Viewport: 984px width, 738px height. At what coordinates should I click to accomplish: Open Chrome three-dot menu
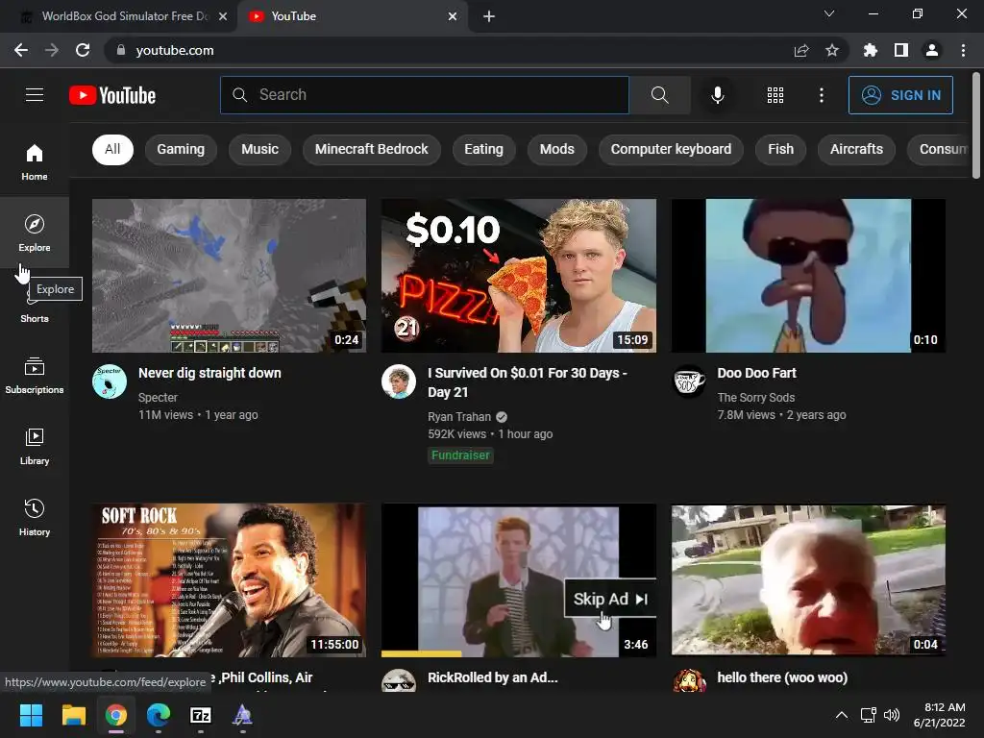coord(963,50)
